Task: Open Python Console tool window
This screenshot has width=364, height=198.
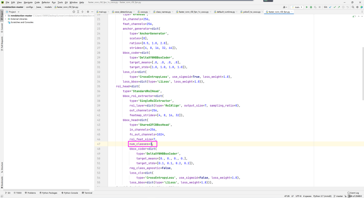Action: 70,193
